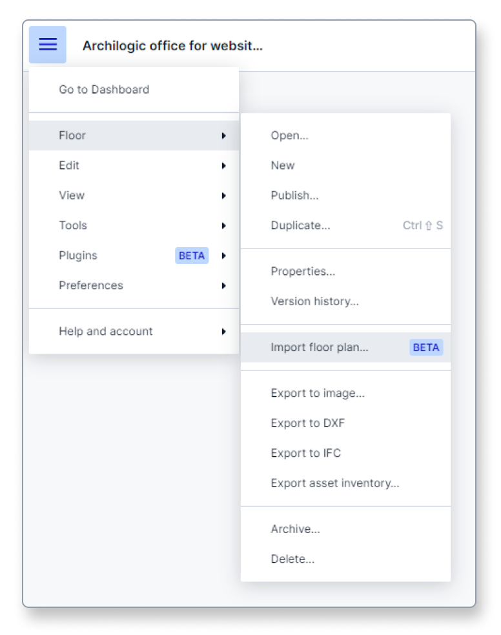
Task: Click Delete... in Floor submenu
Action: pos(292,559)
